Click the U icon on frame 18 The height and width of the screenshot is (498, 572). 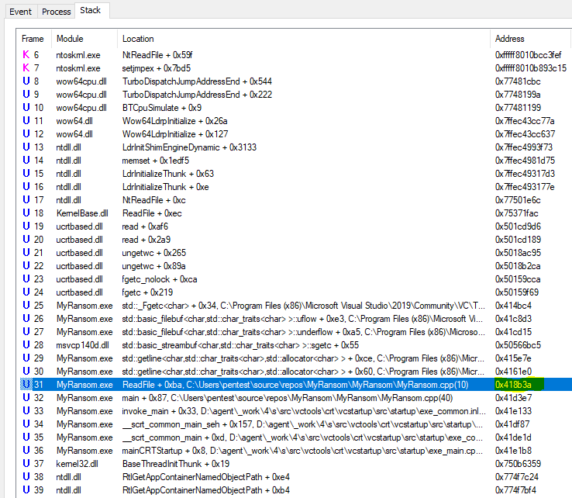pyautogui.click(x=26, y=213)
